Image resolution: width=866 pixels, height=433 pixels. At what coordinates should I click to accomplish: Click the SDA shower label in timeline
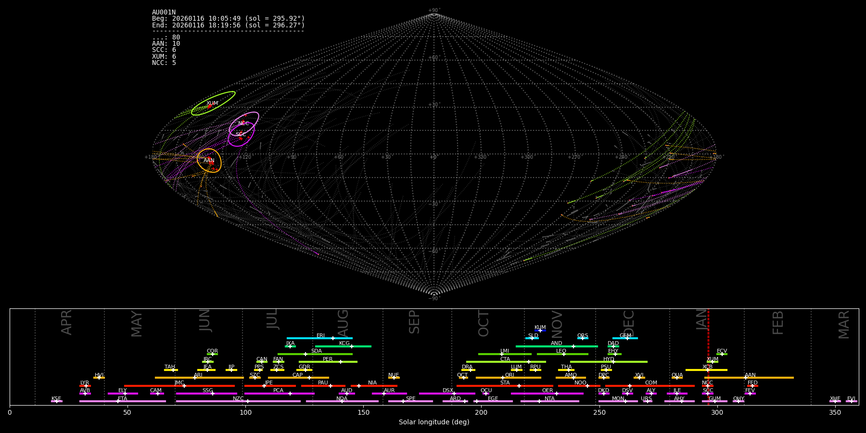point(317,351)
